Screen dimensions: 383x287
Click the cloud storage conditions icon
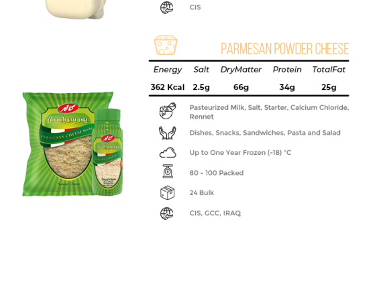(x=168, y=153)
